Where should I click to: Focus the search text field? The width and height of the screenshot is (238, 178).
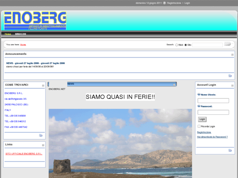pyautogui.click(x=207, y=45)
